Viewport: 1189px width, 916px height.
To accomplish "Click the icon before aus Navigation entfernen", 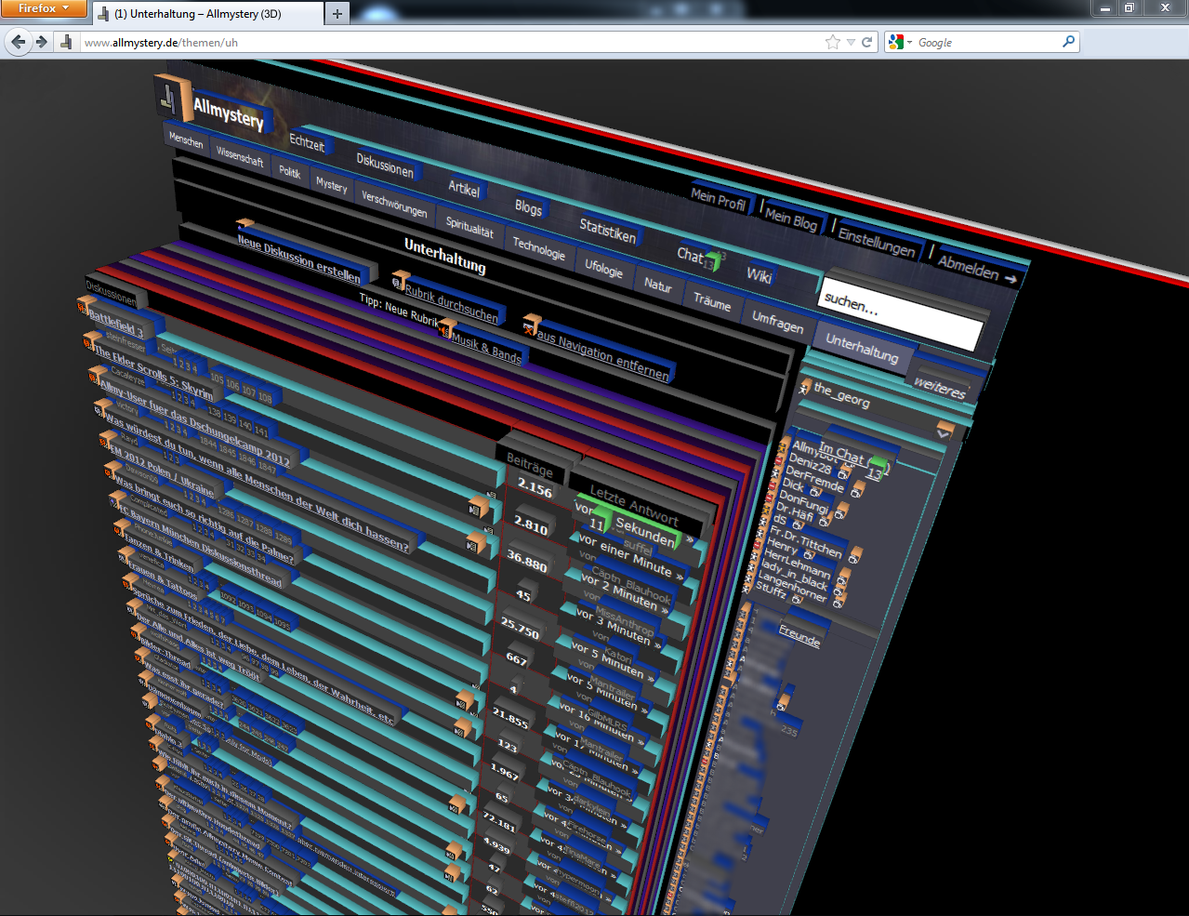I will [531, 325].
